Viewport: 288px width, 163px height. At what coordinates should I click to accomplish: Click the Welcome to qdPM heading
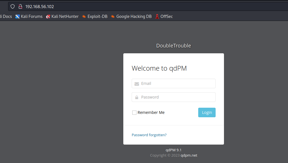[x=159, y=68]
